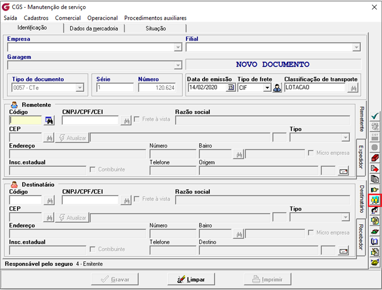Click Destinatário CNPJ/CPF/CEI input field
This screenshot has height=290, width=382.
tap(90, 200)
